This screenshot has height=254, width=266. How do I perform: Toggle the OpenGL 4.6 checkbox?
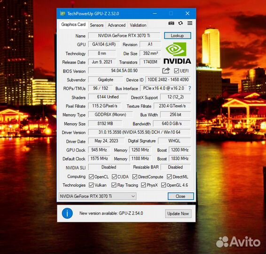[x=164, y=185]
